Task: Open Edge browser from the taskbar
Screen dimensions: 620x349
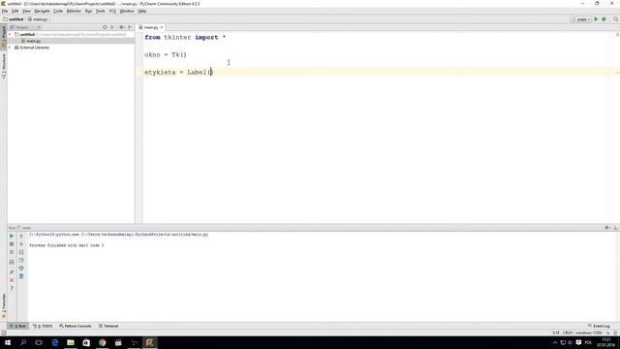Action: point(55,342)
